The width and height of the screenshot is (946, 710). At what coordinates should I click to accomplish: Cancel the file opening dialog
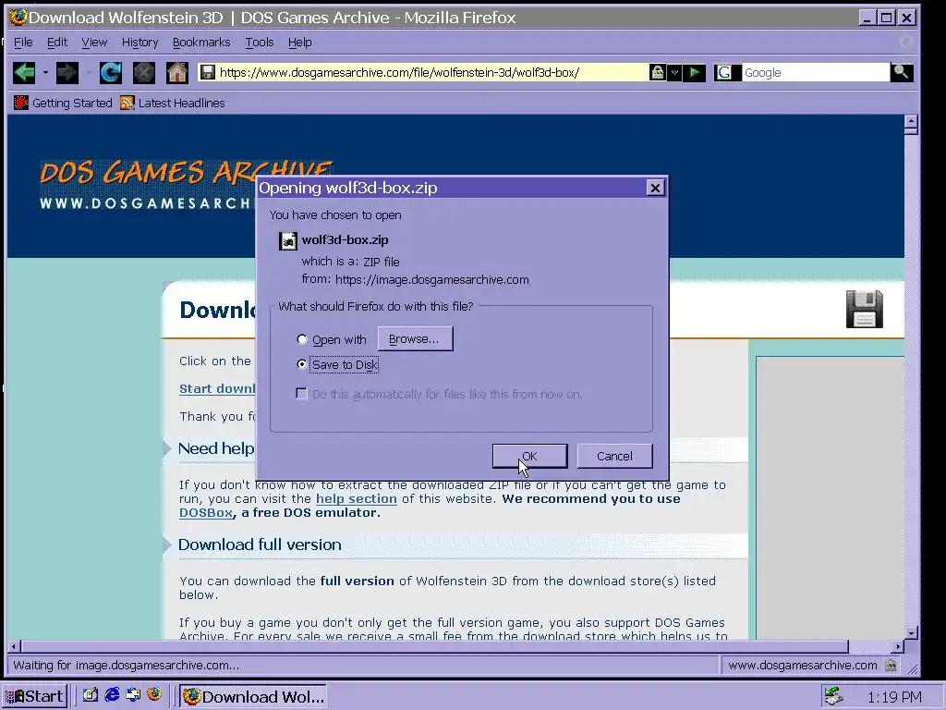coord(614,456)
